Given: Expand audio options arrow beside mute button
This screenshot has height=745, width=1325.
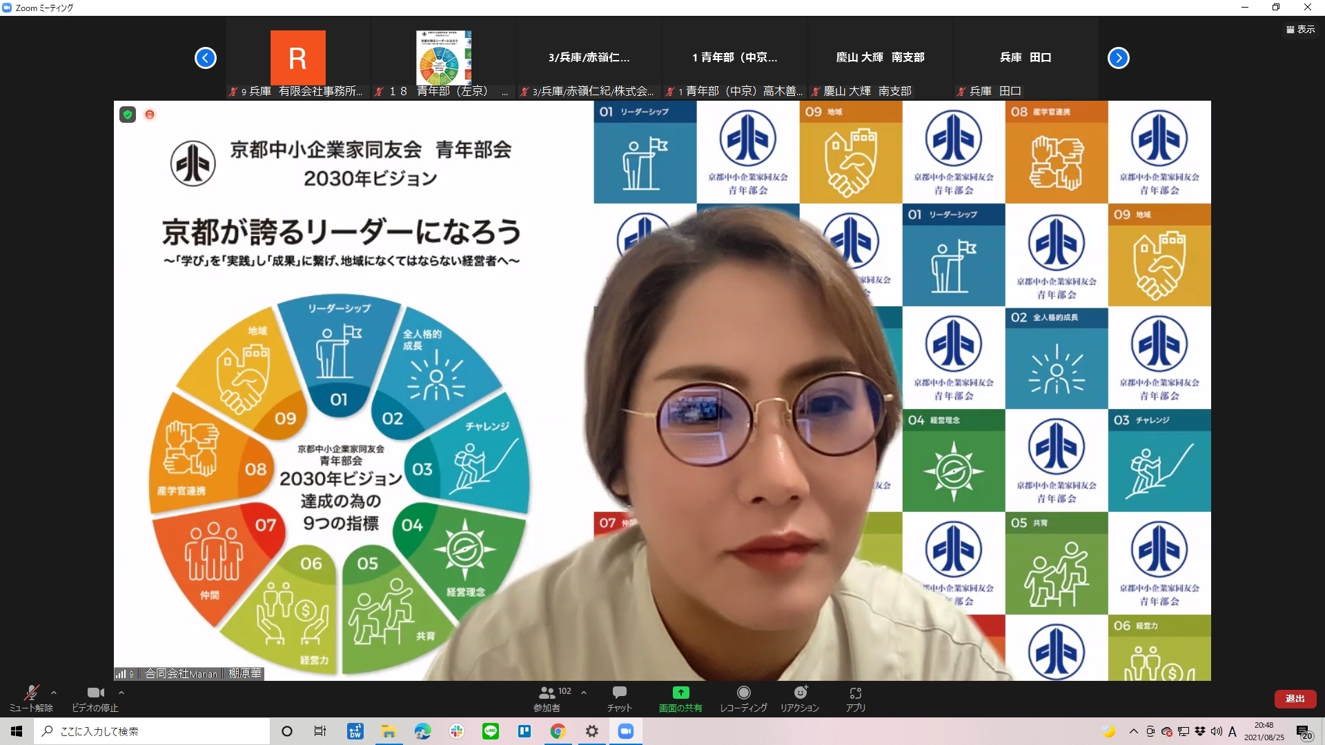Looking at the screenshot, I should pyautogui.click(x=54, y=693).
